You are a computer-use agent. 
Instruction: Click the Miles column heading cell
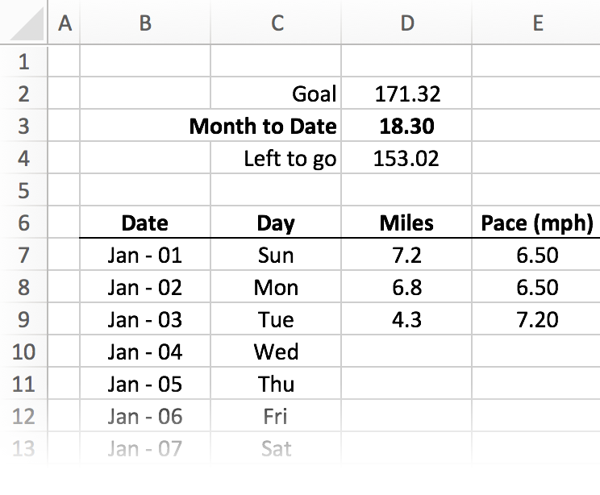[x=406, y=223]
